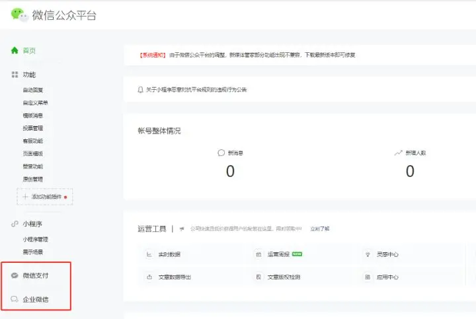The width and height of the screenshot is (476, 319).
Task: Open 自定义菜单 in the sidebar
Action: tap(35, 103)
